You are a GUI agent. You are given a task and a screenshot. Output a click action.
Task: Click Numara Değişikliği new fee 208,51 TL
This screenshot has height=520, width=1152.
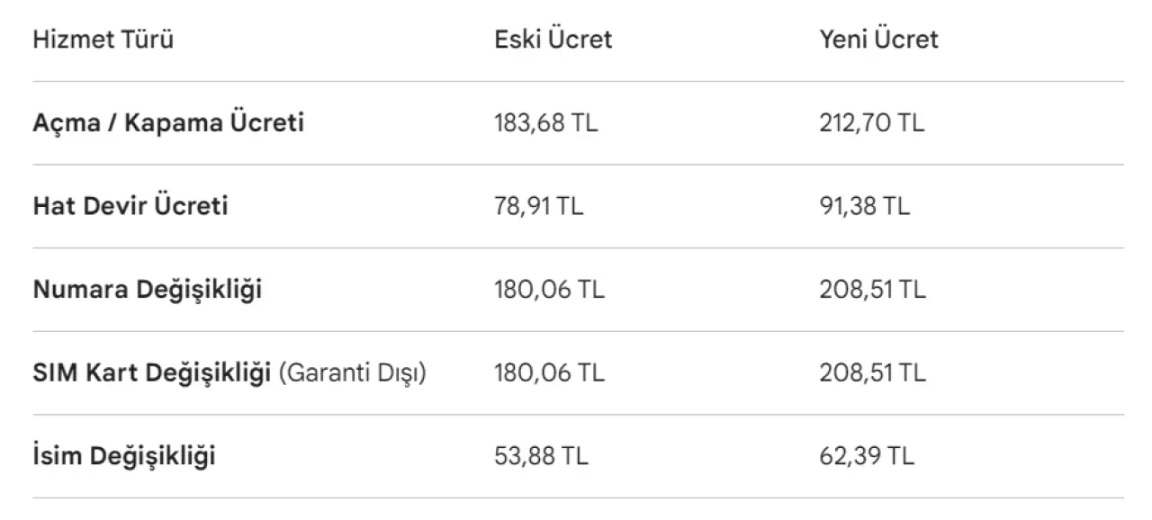click(872, 290)
